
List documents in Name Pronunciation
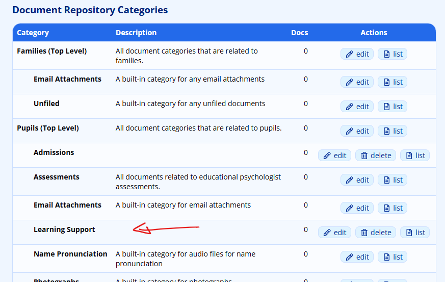click(x=392, y=257)
